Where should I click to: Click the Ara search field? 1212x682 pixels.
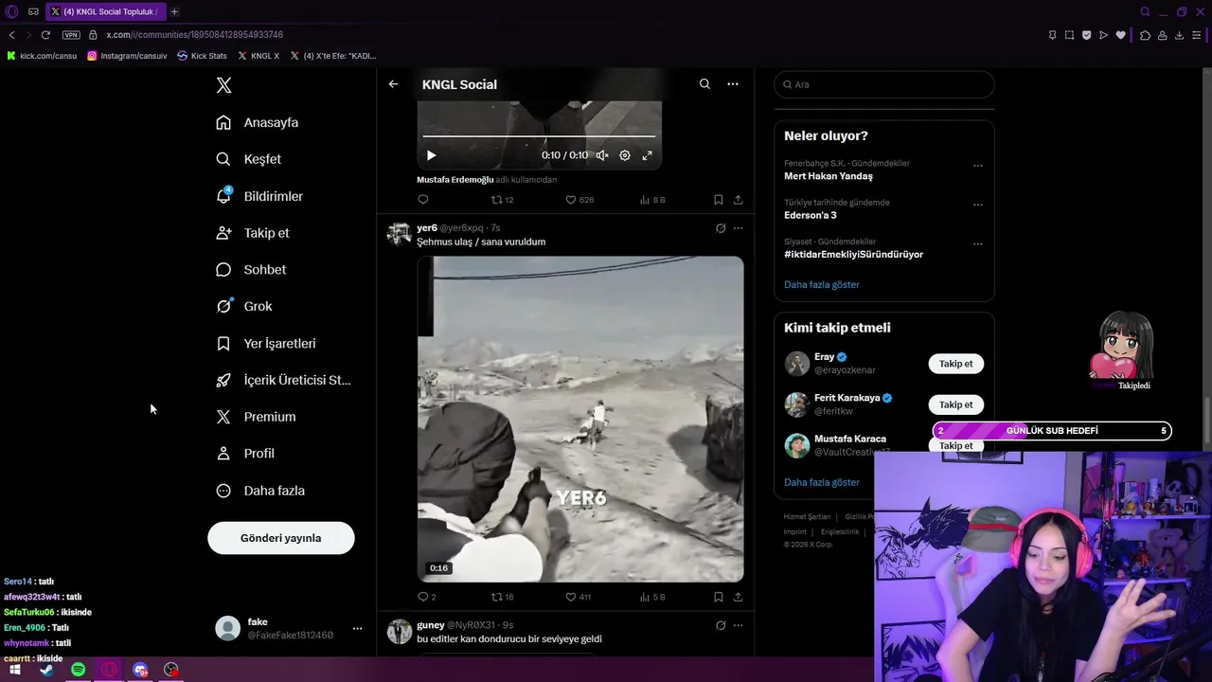point(884,84)
